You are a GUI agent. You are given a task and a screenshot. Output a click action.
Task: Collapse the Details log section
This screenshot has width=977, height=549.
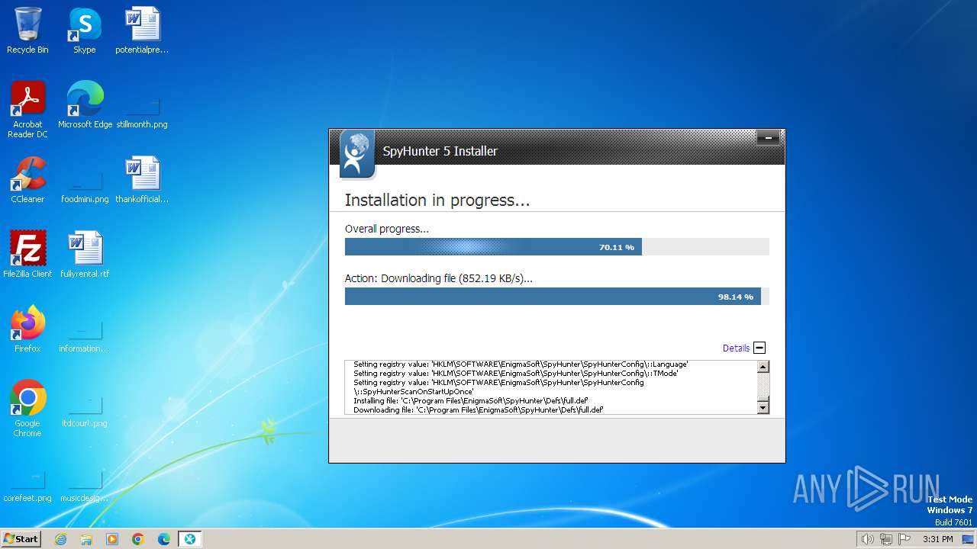pos(759,348)
